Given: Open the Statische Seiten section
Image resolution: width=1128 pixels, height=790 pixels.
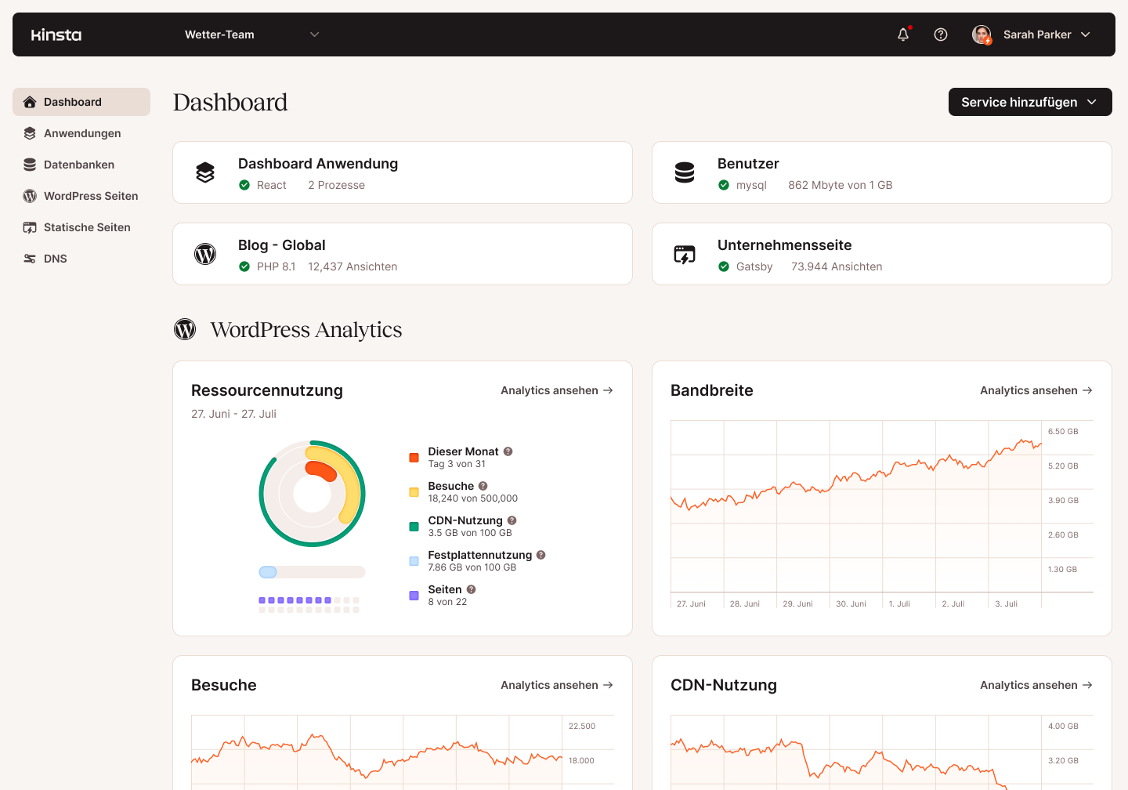Looking at the screenshot, I should [86, 227].
